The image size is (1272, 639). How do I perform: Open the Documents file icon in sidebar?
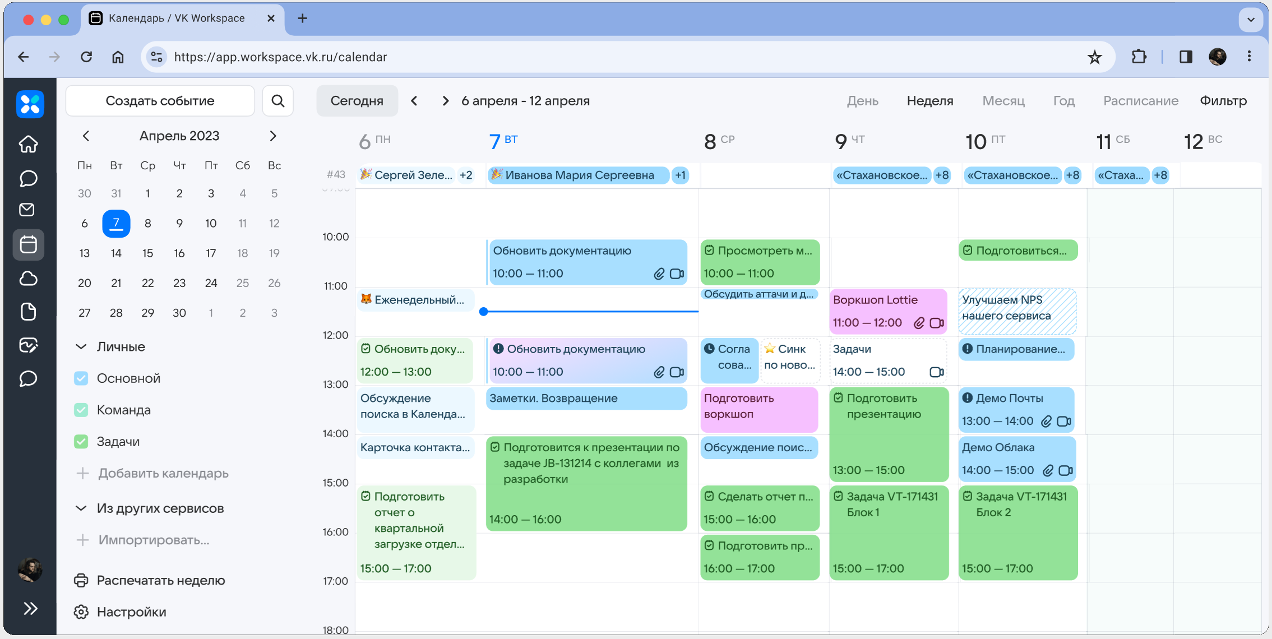tap(28, 312)
